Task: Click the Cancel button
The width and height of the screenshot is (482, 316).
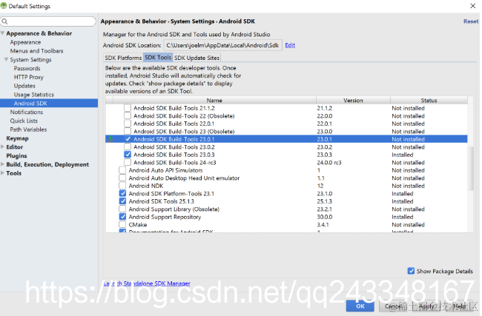Action: 393,306
